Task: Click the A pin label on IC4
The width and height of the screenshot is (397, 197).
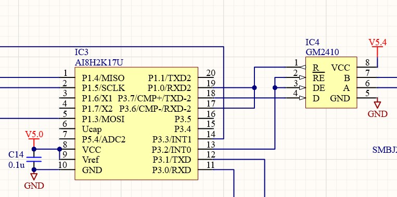Action: (347, 88)
